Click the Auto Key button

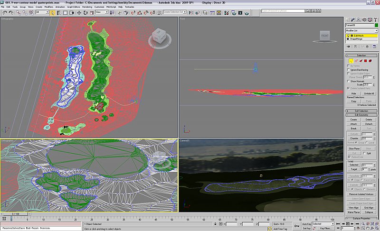coord(306,224)
